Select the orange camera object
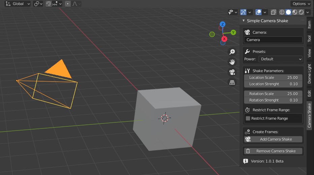Screen dimensions: 314x175 [47, 84]
